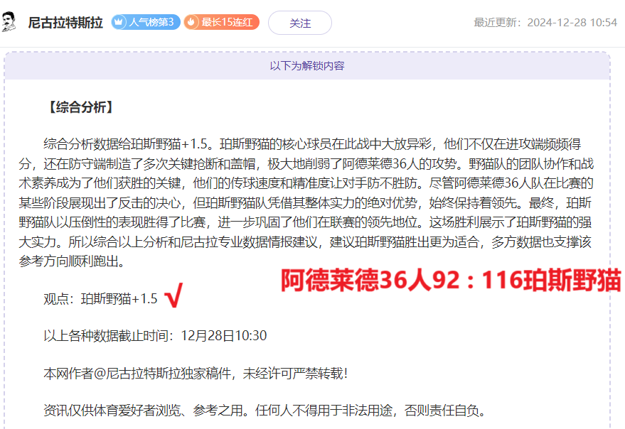Click the crown icon in 人气榜第3 badge
The image size is (625, 429).
[118, 22]
